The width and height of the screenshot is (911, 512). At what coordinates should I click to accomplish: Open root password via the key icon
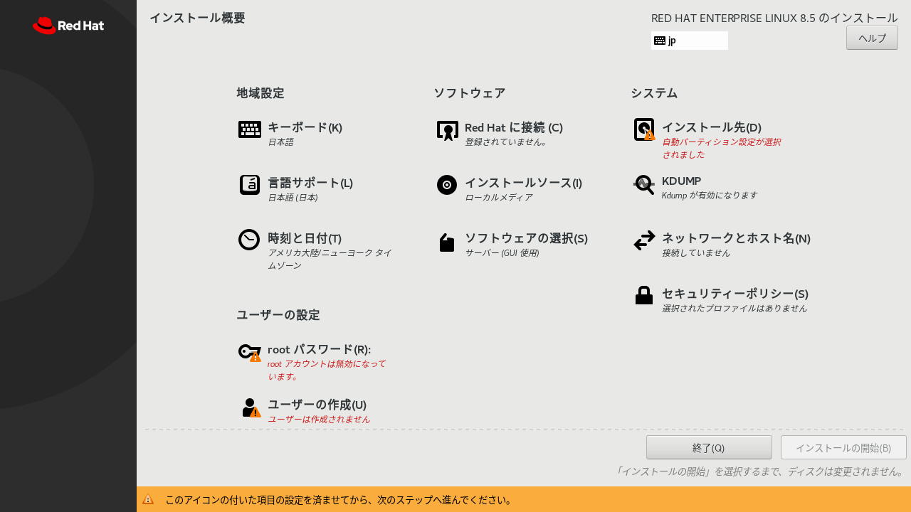click(x=249, y=352)
